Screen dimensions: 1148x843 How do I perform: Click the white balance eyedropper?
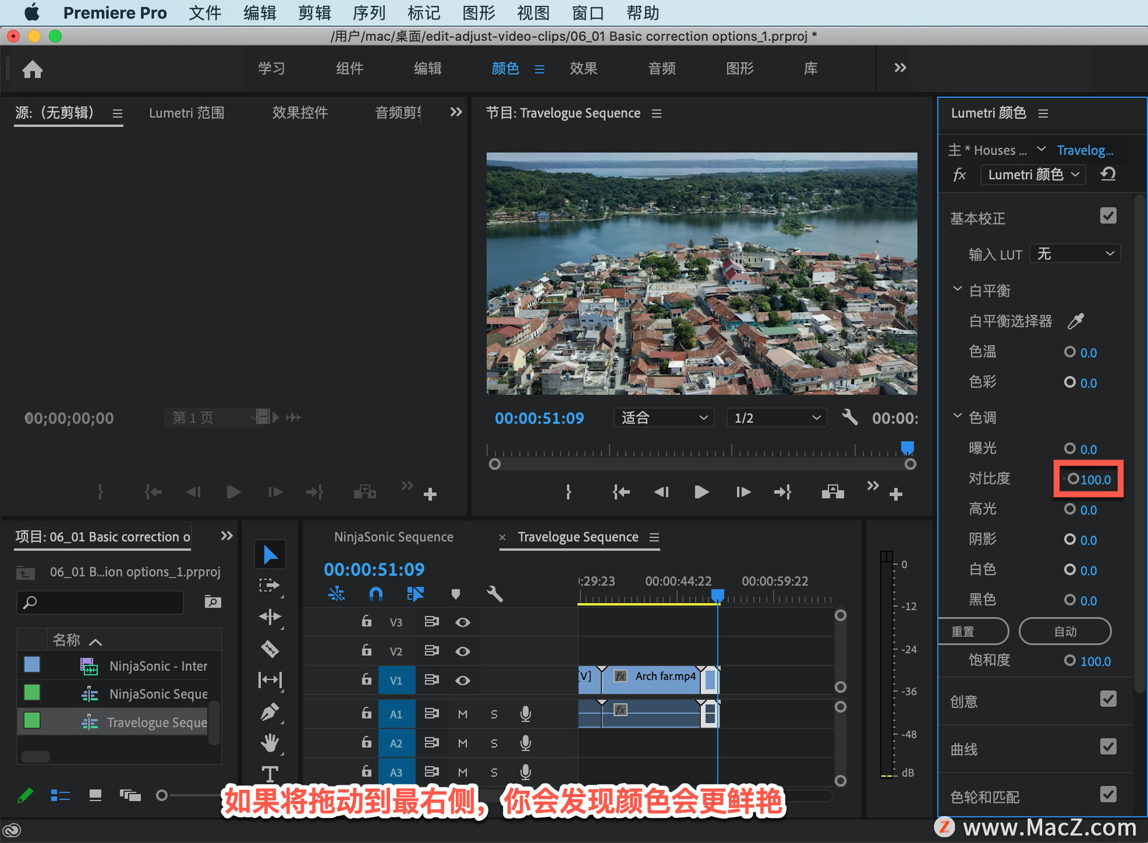[x=1076, y=321]
